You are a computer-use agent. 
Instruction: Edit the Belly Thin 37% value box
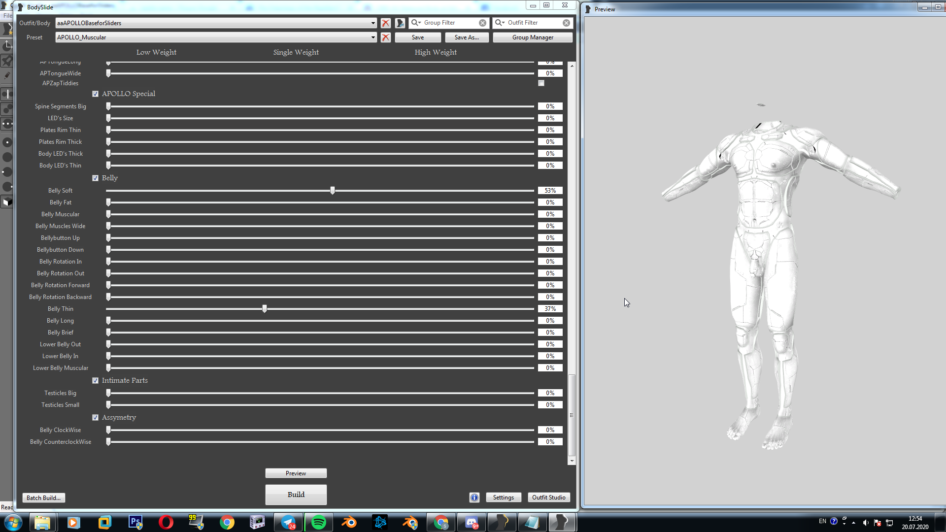click(550, 309)
